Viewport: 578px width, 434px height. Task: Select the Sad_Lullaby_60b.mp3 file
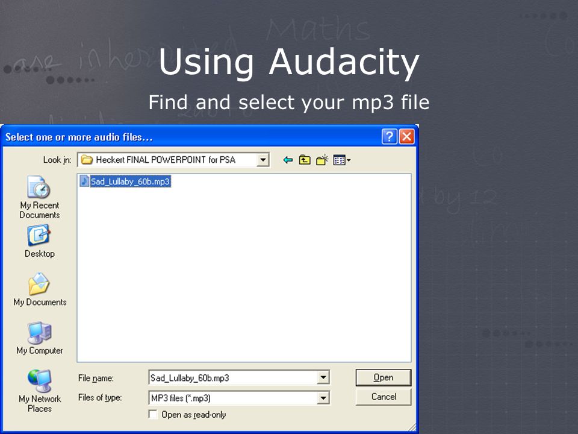tap(125, 181)
